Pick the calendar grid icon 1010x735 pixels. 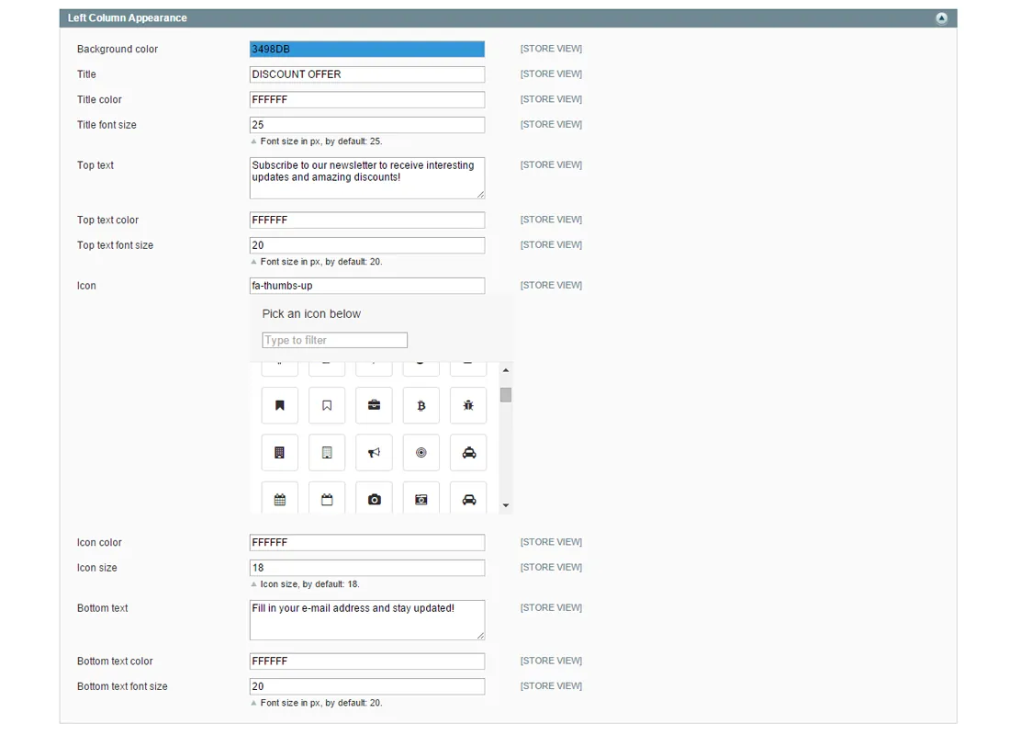[x=279, y=498]
